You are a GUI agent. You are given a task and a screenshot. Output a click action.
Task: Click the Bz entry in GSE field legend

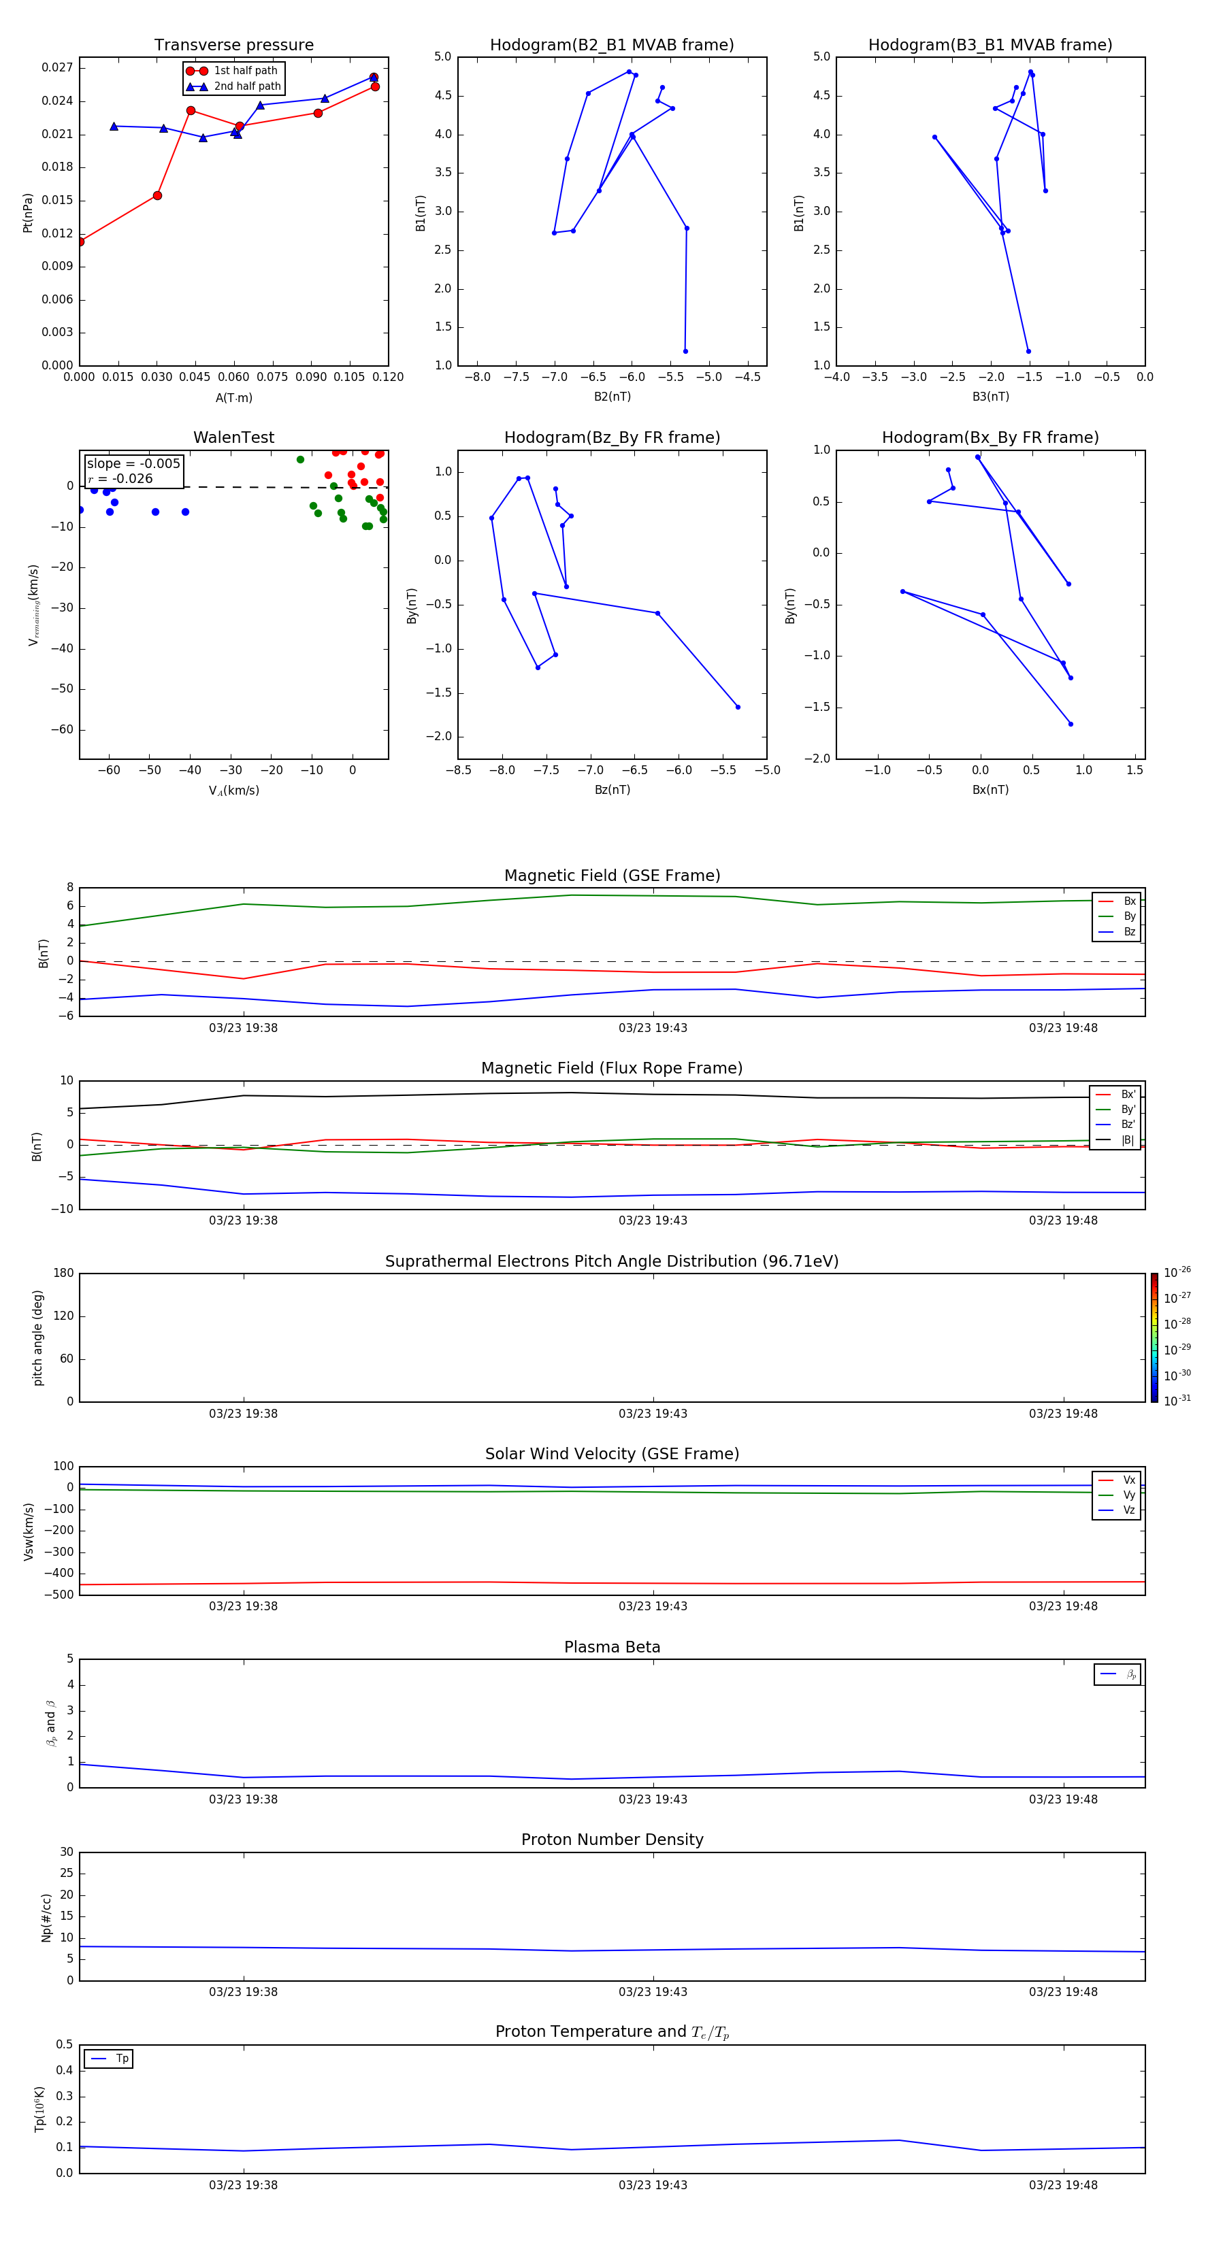click(x=1117, y=931)
